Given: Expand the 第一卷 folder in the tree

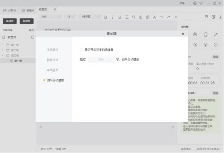Looking at the screenshot, I should pos(2,45).
